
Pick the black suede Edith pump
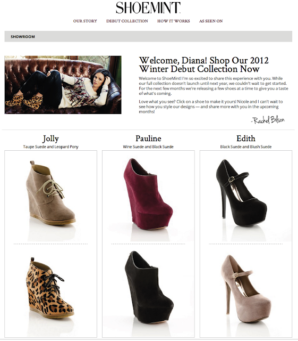pos(241,192)
